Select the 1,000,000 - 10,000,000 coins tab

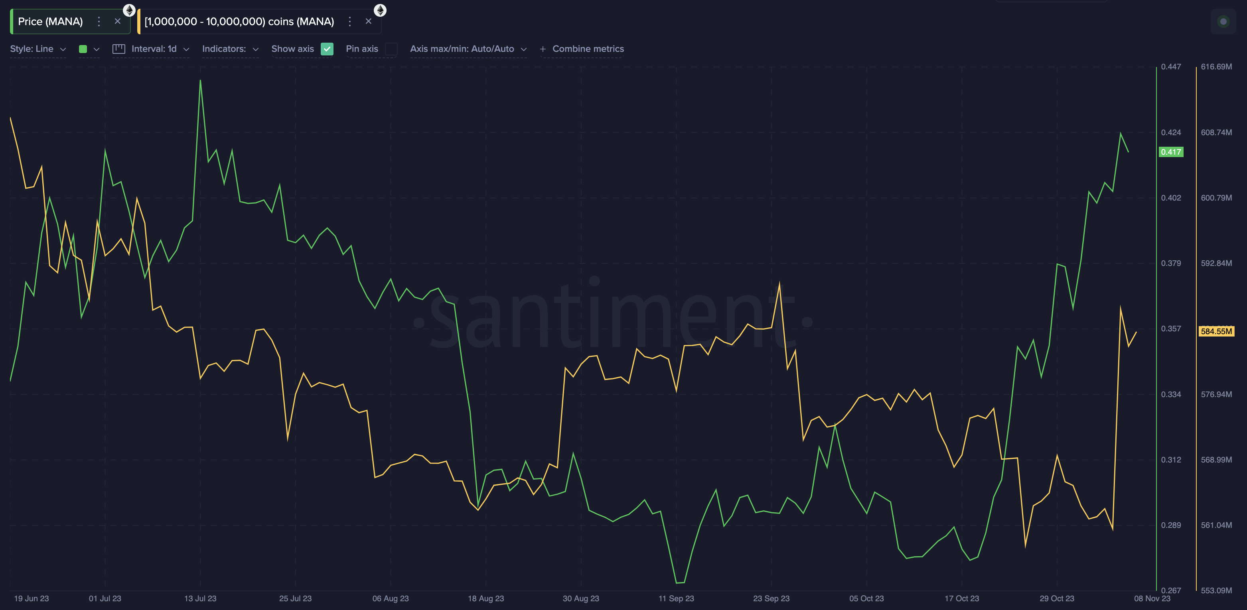(x=239, y=21)
